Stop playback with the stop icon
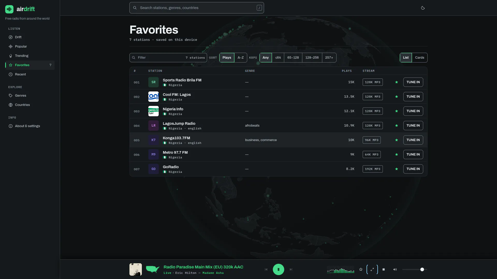The image size is (497, 279). pos(384,269)
